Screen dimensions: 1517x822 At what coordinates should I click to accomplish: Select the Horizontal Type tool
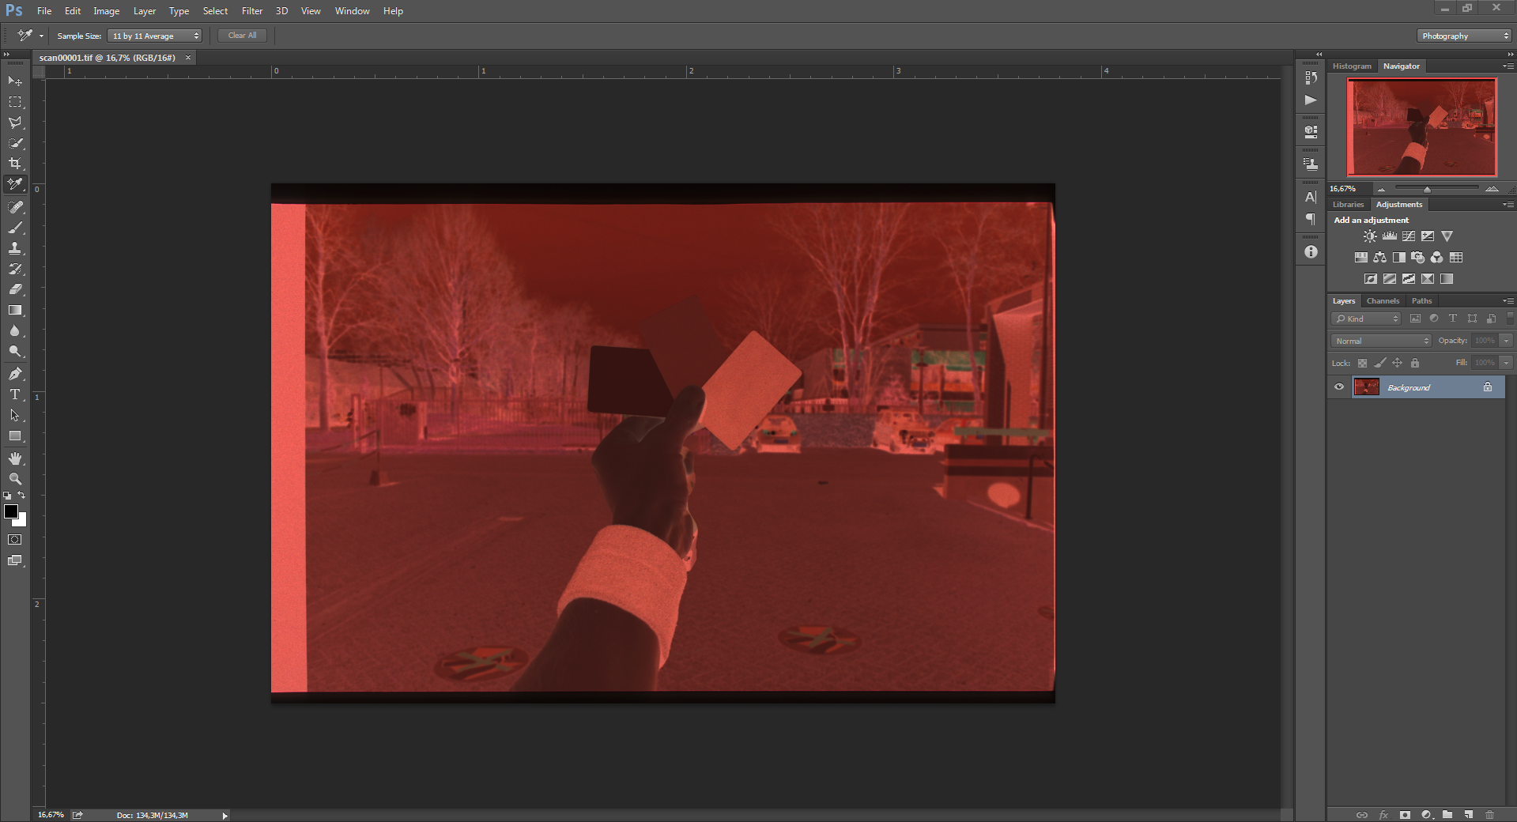coord(15,393)
